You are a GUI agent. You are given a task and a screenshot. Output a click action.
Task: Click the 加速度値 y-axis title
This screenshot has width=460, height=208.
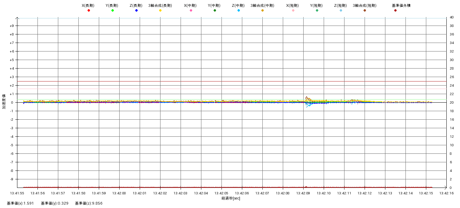tap(4, 102)
